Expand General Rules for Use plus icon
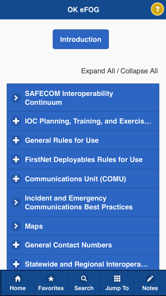166x296 pixels. tap(16, 140)
